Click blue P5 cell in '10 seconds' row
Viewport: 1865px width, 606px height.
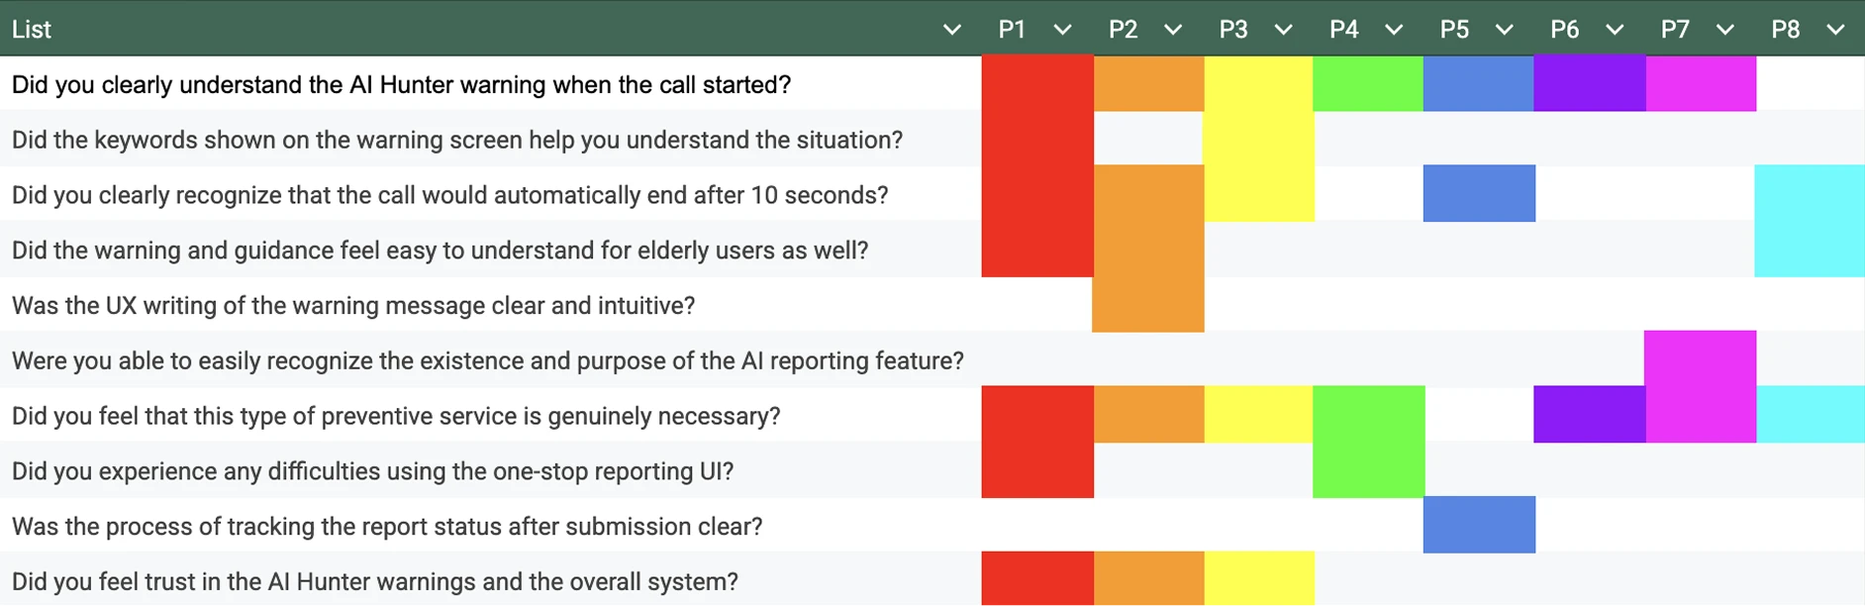coord(1479,194)
